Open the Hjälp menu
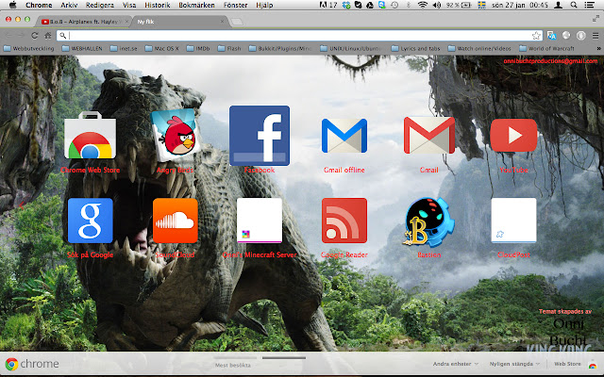 point(264,5)
